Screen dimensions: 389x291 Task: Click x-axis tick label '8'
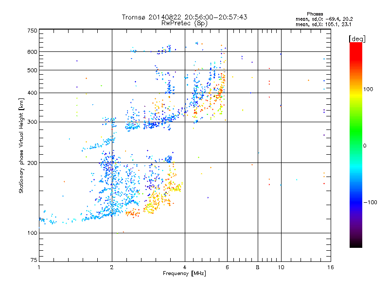coord(258,267)
